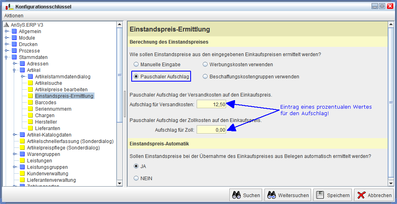The height and width of the screenshot is (204, 397).
Task: Click the blue Drucken folder icon
Action: coord(14,44)
